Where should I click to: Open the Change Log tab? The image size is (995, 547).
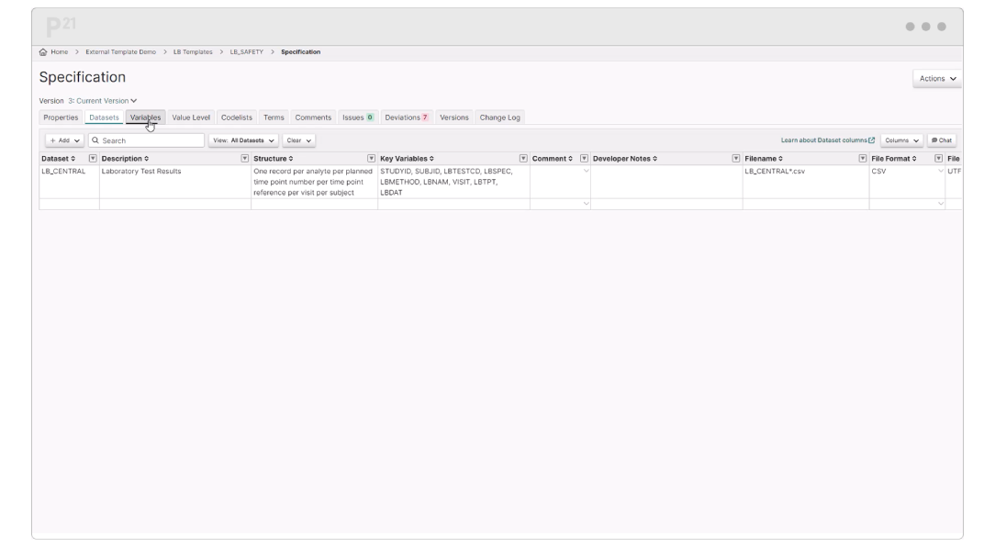(500, 117)
